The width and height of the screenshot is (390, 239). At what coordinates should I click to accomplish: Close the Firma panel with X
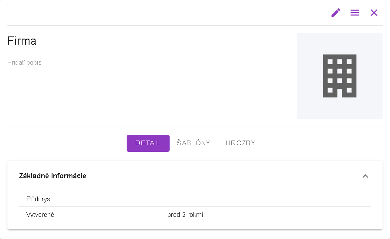374,13
